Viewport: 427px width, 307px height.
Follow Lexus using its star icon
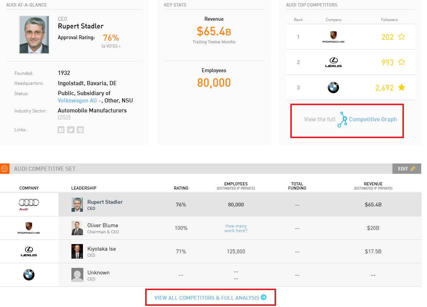401,62
